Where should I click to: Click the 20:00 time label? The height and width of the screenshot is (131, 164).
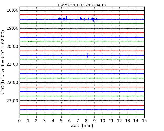click(x=12, y=46)
